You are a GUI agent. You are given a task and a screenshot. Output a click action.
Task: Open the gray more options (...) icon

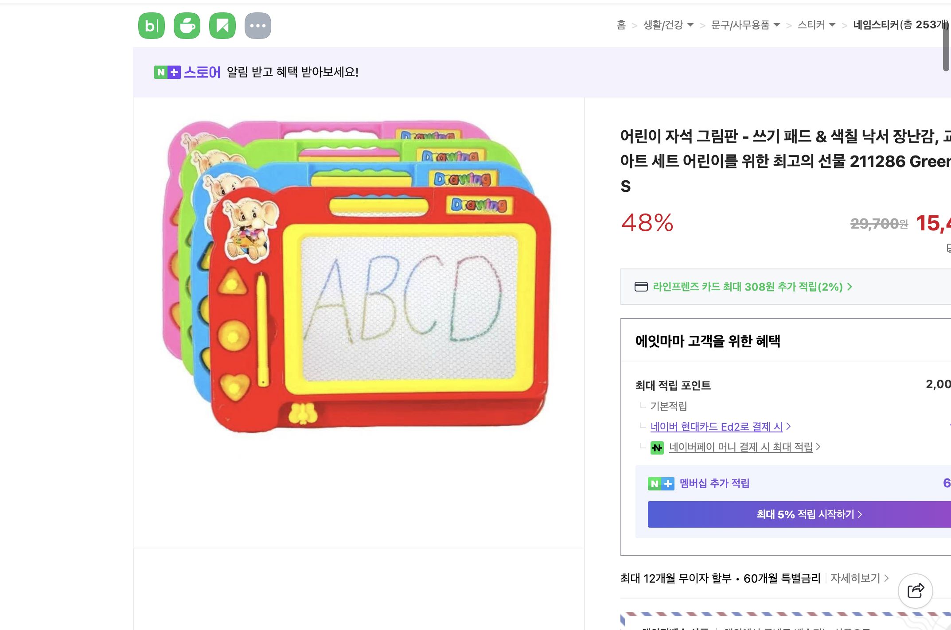259,25
